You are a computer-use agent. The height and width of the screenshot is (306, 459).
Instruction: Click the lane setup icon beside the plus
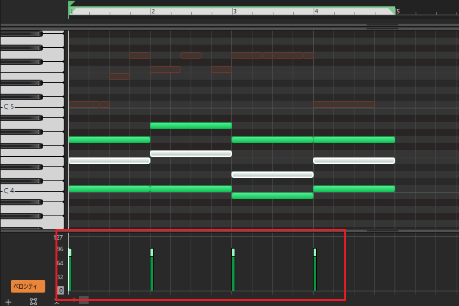(33, 302)
